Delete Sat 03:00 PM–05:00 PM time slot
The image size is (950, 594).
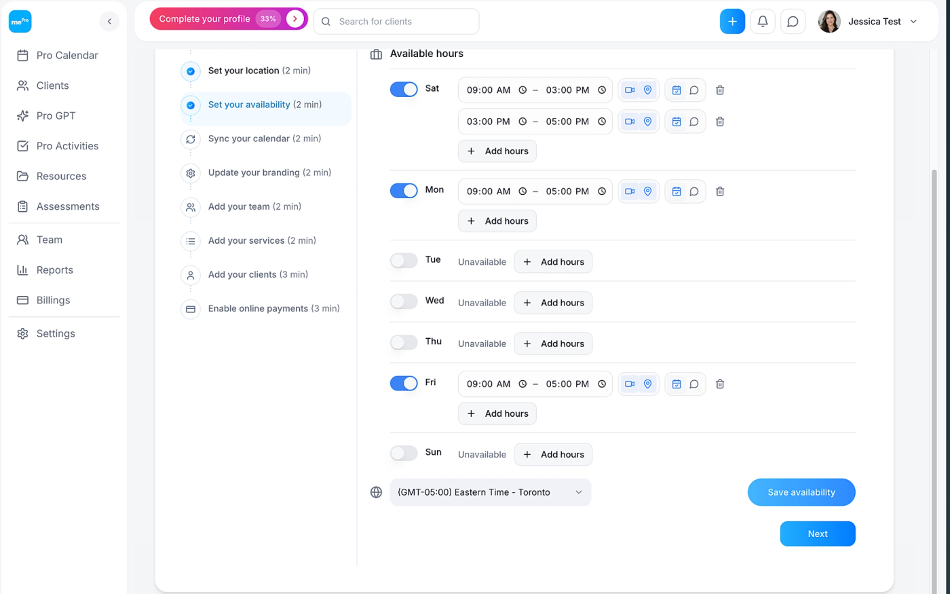720,122
